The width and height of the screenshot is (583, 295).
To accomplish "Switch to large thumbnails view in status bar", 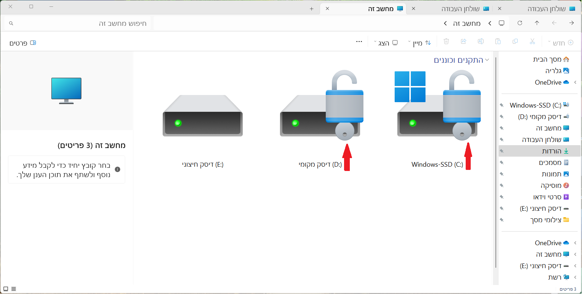I will click(6, 289).
